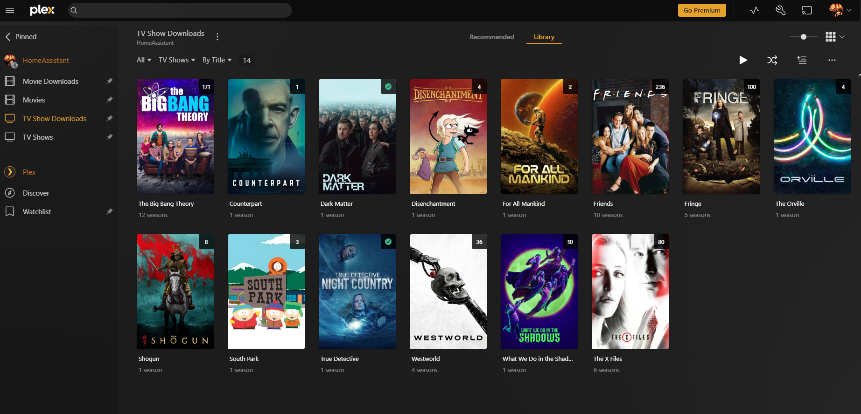Expand the By Title sort dropdown
Image resolution: width=861 pixels, height=414 pixels.
pos(217,60)
